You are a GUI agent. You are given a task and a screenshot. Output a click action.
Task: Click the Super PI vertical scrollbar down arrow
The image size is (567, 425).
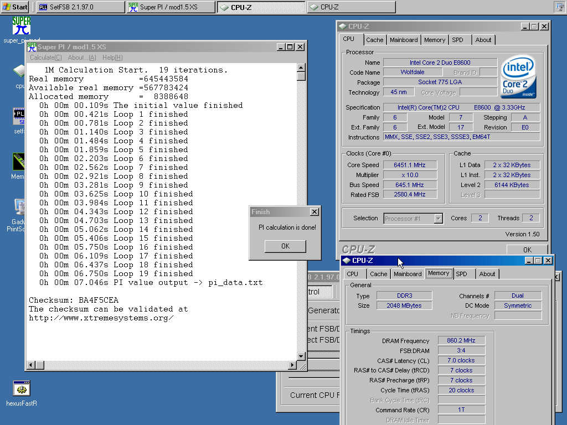(x=301, y=356)
